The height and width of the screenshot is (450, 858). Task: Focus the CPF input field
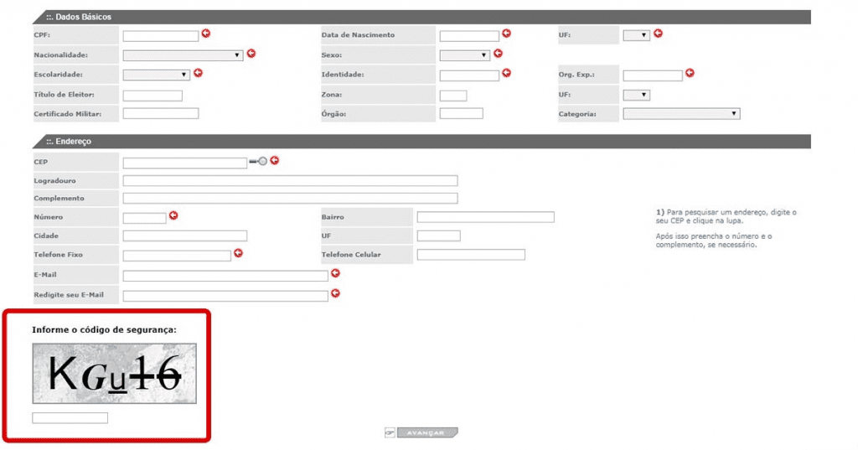(x=161, y=36)
